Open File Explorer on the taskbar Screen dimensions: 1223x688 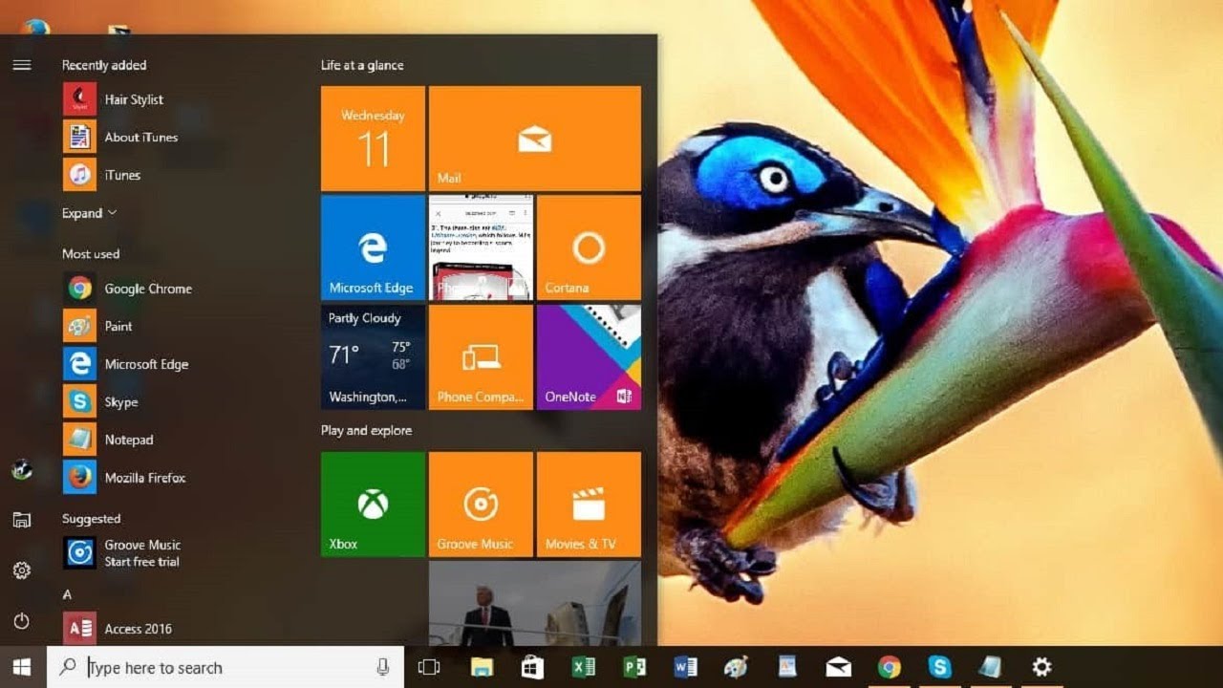pos(482,667)
